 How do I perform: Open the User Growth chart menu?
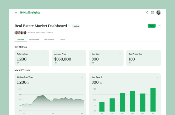(157, 77)
